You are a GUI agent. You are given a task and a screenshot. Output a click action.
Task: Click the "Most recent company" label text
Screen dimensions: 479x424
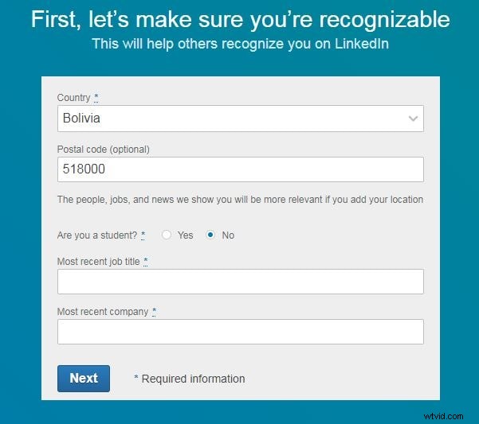tap(103, 312)
